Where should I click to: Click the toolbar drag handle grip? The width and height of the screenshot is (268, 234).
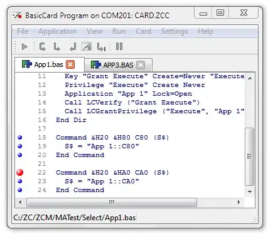(14, 46)
